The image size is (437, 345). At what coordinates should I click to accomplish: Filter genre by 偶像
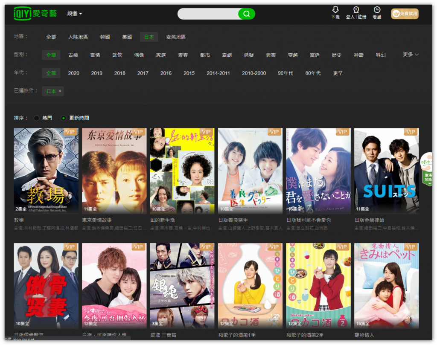click(139, 55)
